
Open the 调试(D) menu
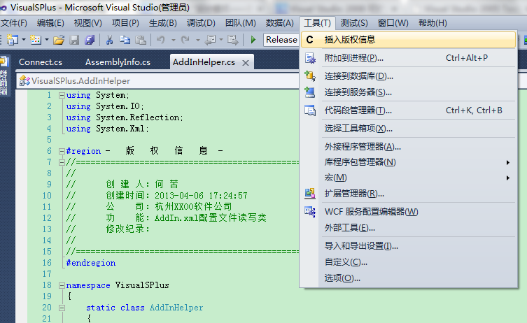pyautogui.click(x=201, y=23)
